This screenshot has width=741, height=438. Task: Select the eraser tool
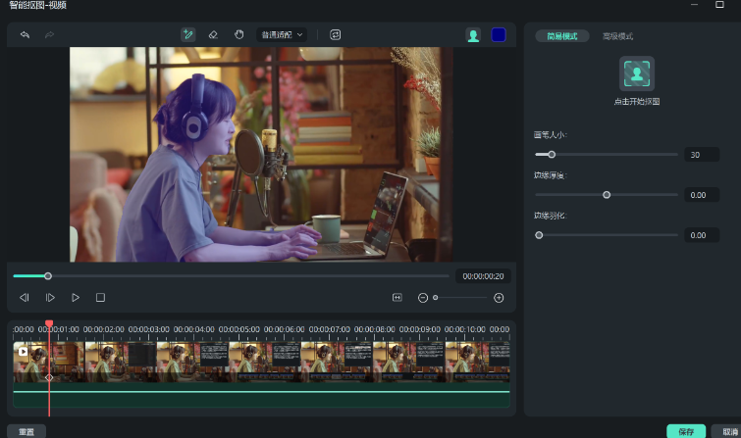click(213, 34)
